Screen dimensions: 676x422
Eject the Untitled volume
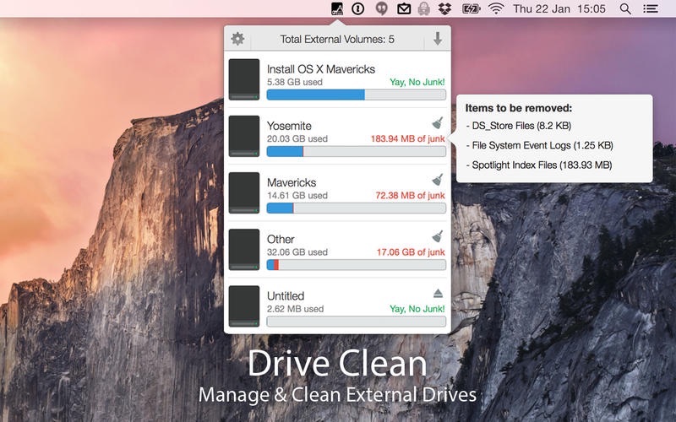pos(438,294)
